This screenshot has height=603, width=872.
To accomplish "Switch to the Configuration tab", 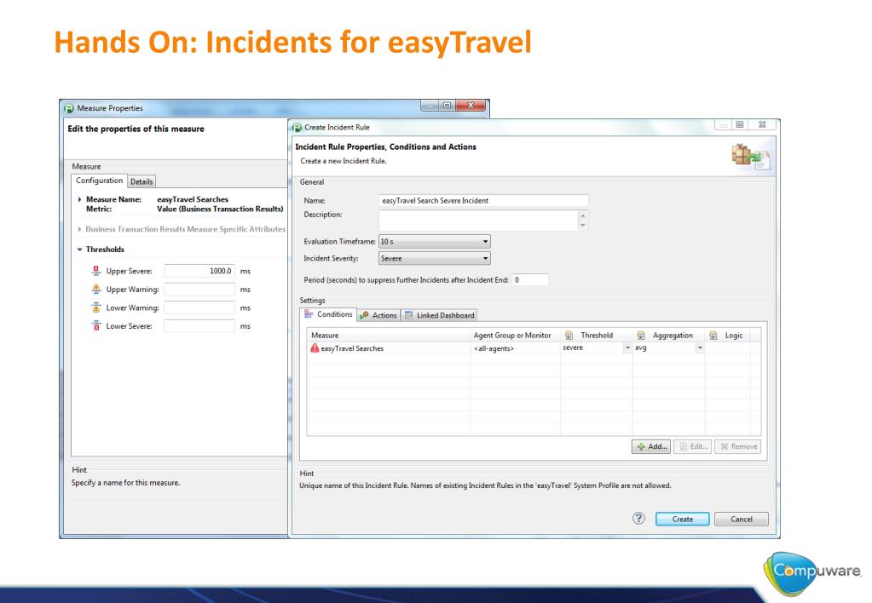I will click(99, 181).
